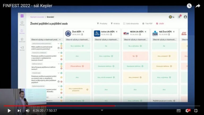This screenshot has height=115, width=204.
Task: Remove the Život (RŽP) product column
Action: pos(83,32)
